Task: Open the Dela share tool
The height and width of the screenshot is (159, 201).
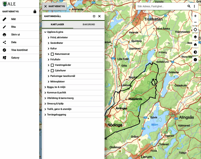Action: (x=20, y=42)
